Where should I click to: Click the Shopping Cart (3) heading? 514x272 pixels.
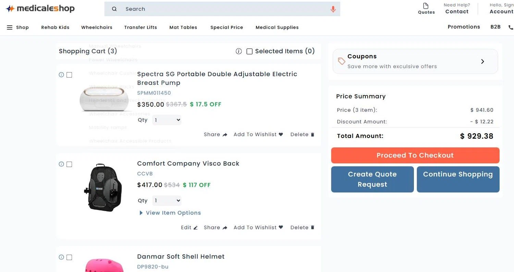click(x=88, y=51)
